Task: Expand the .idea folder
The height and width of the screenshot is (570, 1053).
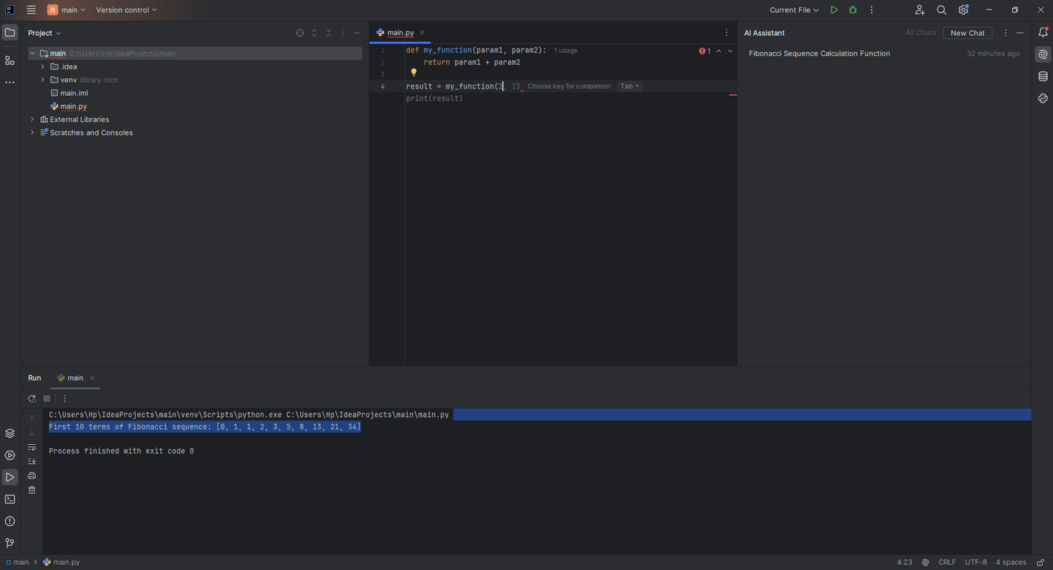Action: [42, 67]
